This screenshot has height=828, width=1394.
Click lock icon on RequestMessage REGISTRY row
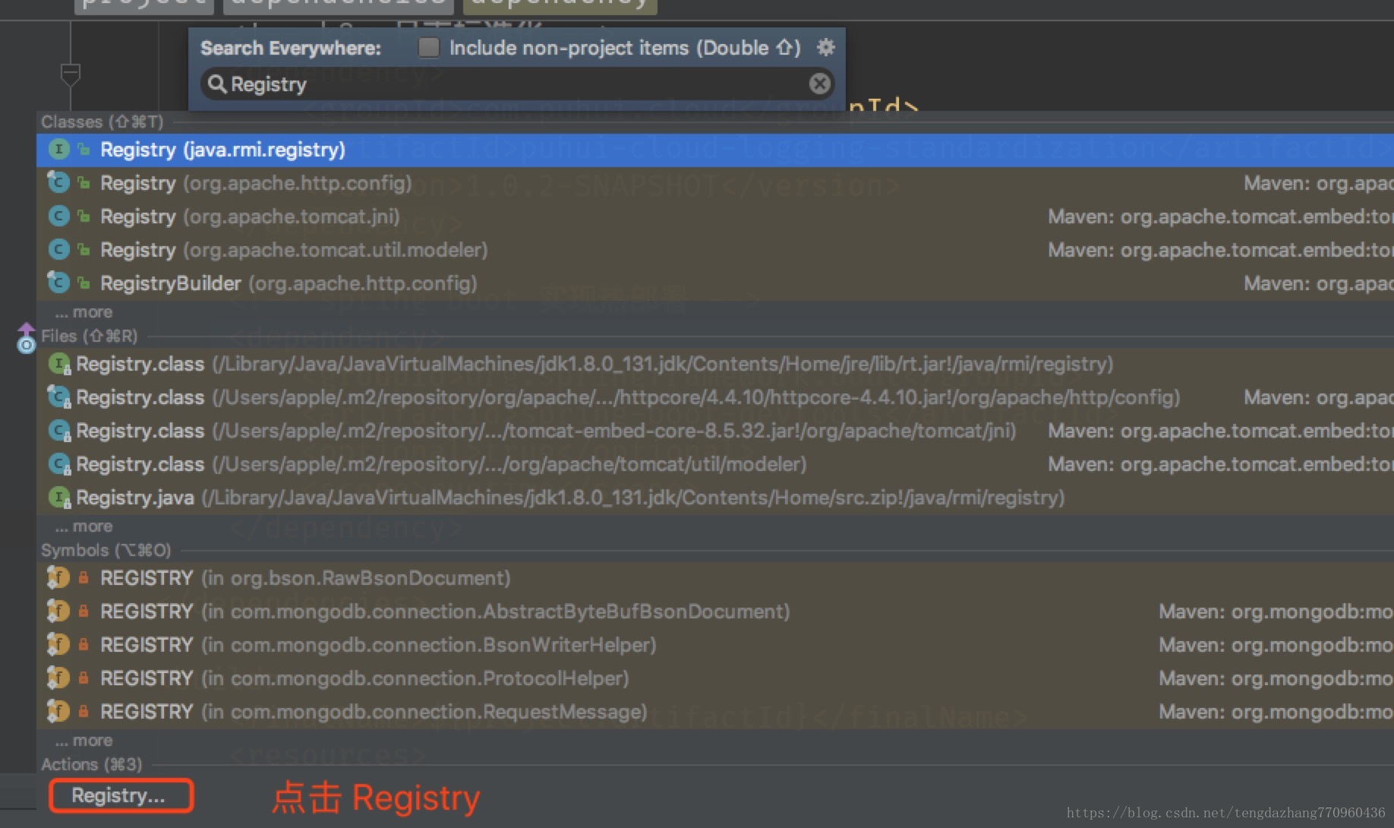click(84, 712)
